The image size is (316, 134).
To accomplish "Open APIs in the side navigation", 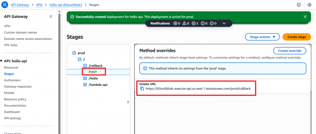I will [x=7, y=26].
